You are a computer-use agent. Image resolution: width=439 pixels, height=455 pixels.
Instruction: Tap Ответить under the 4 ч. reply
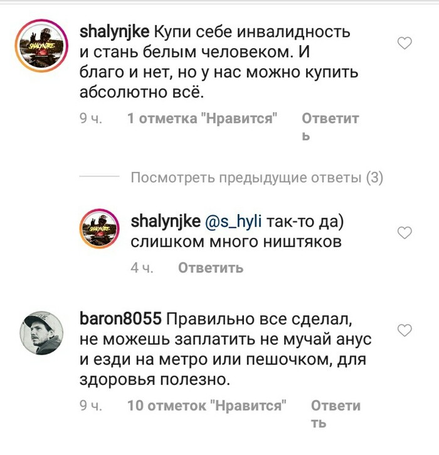tap(211, 267)
